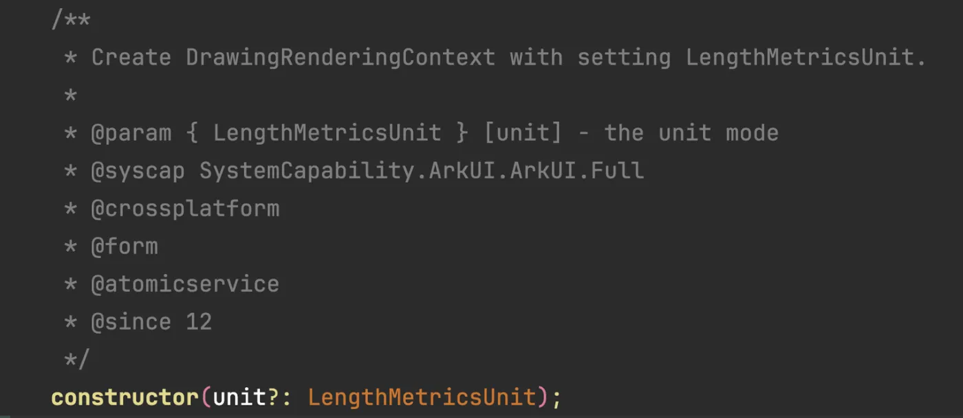Image resolution: width=963 pixels, height=418 pixels.
Task: Click the @crossplatform annotation
Action: pos(185,209)
